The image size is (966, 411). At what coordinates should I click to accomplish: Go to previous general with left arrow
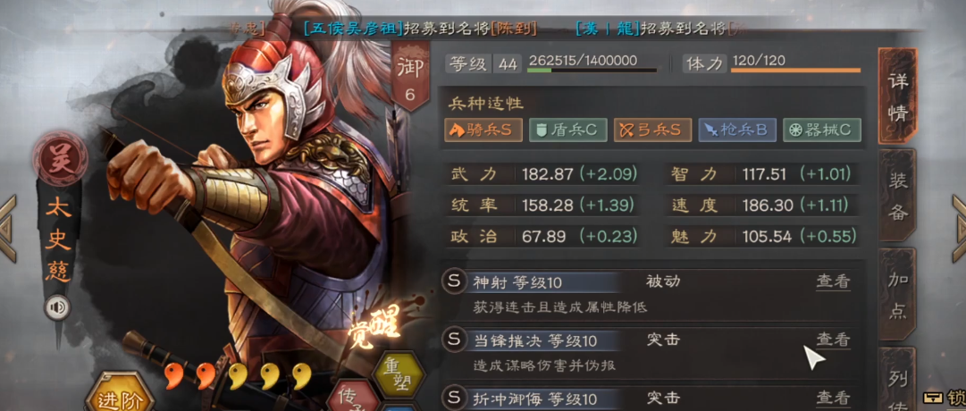click(7, 230)
